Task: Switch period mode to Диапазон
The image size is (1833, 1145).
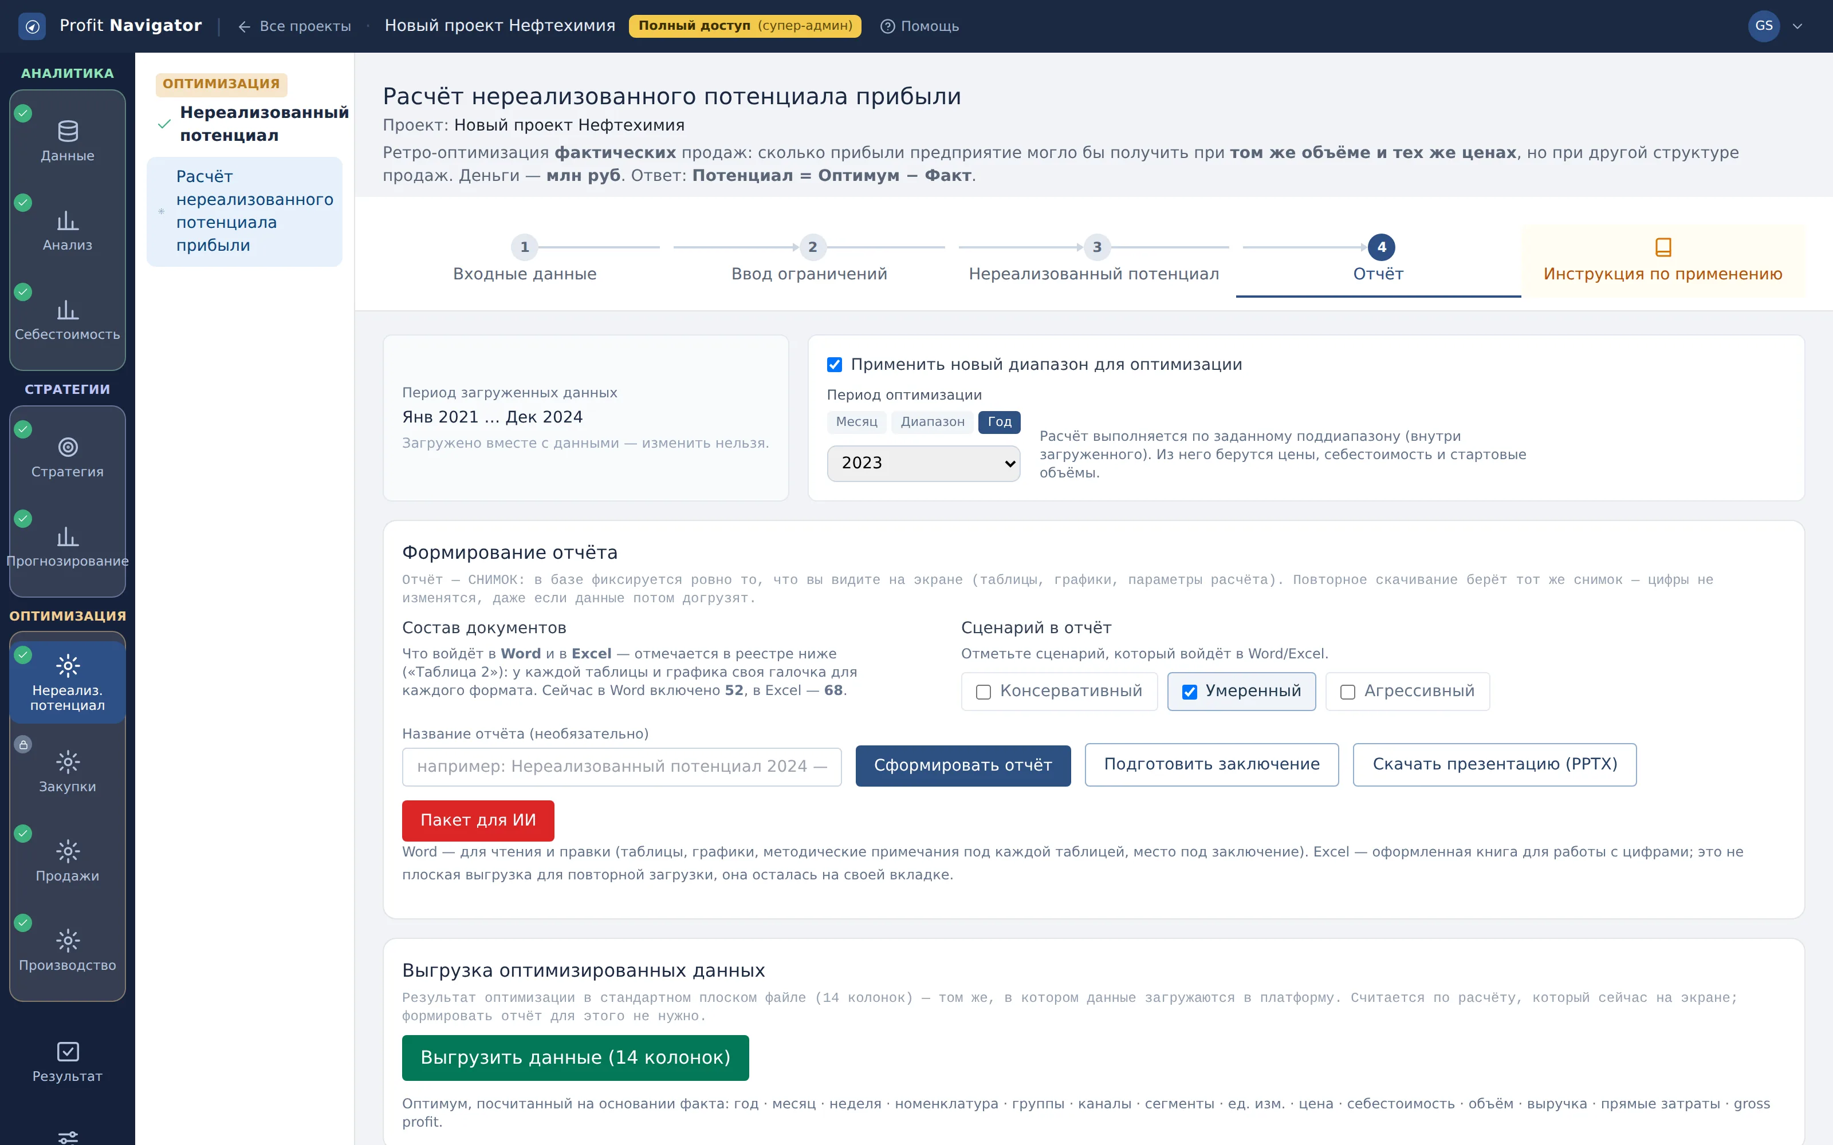Action: coord(933,422)
